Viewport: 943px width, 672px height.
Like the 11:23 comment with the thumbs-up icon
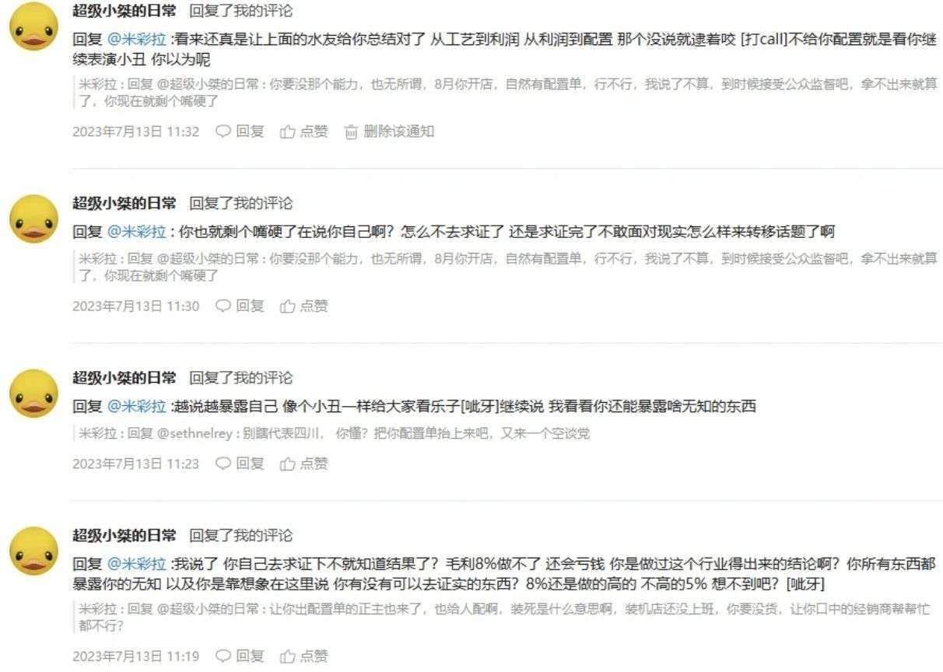pyautogui.click(x=288, y=464)
